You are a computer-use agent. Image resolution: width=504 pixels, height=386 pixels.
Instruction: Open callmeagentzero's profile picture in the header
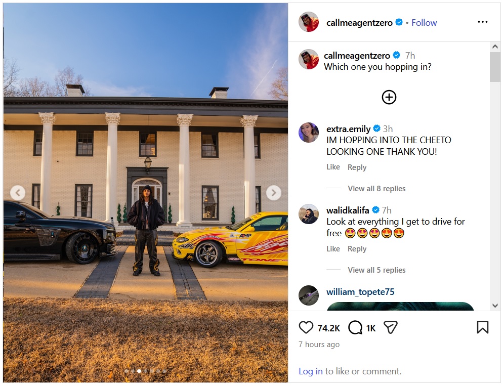click(309, 22)
